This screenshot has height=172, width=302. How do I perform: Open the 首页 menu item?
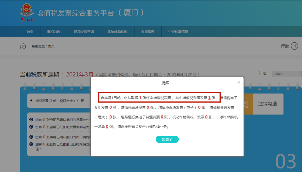30,31
